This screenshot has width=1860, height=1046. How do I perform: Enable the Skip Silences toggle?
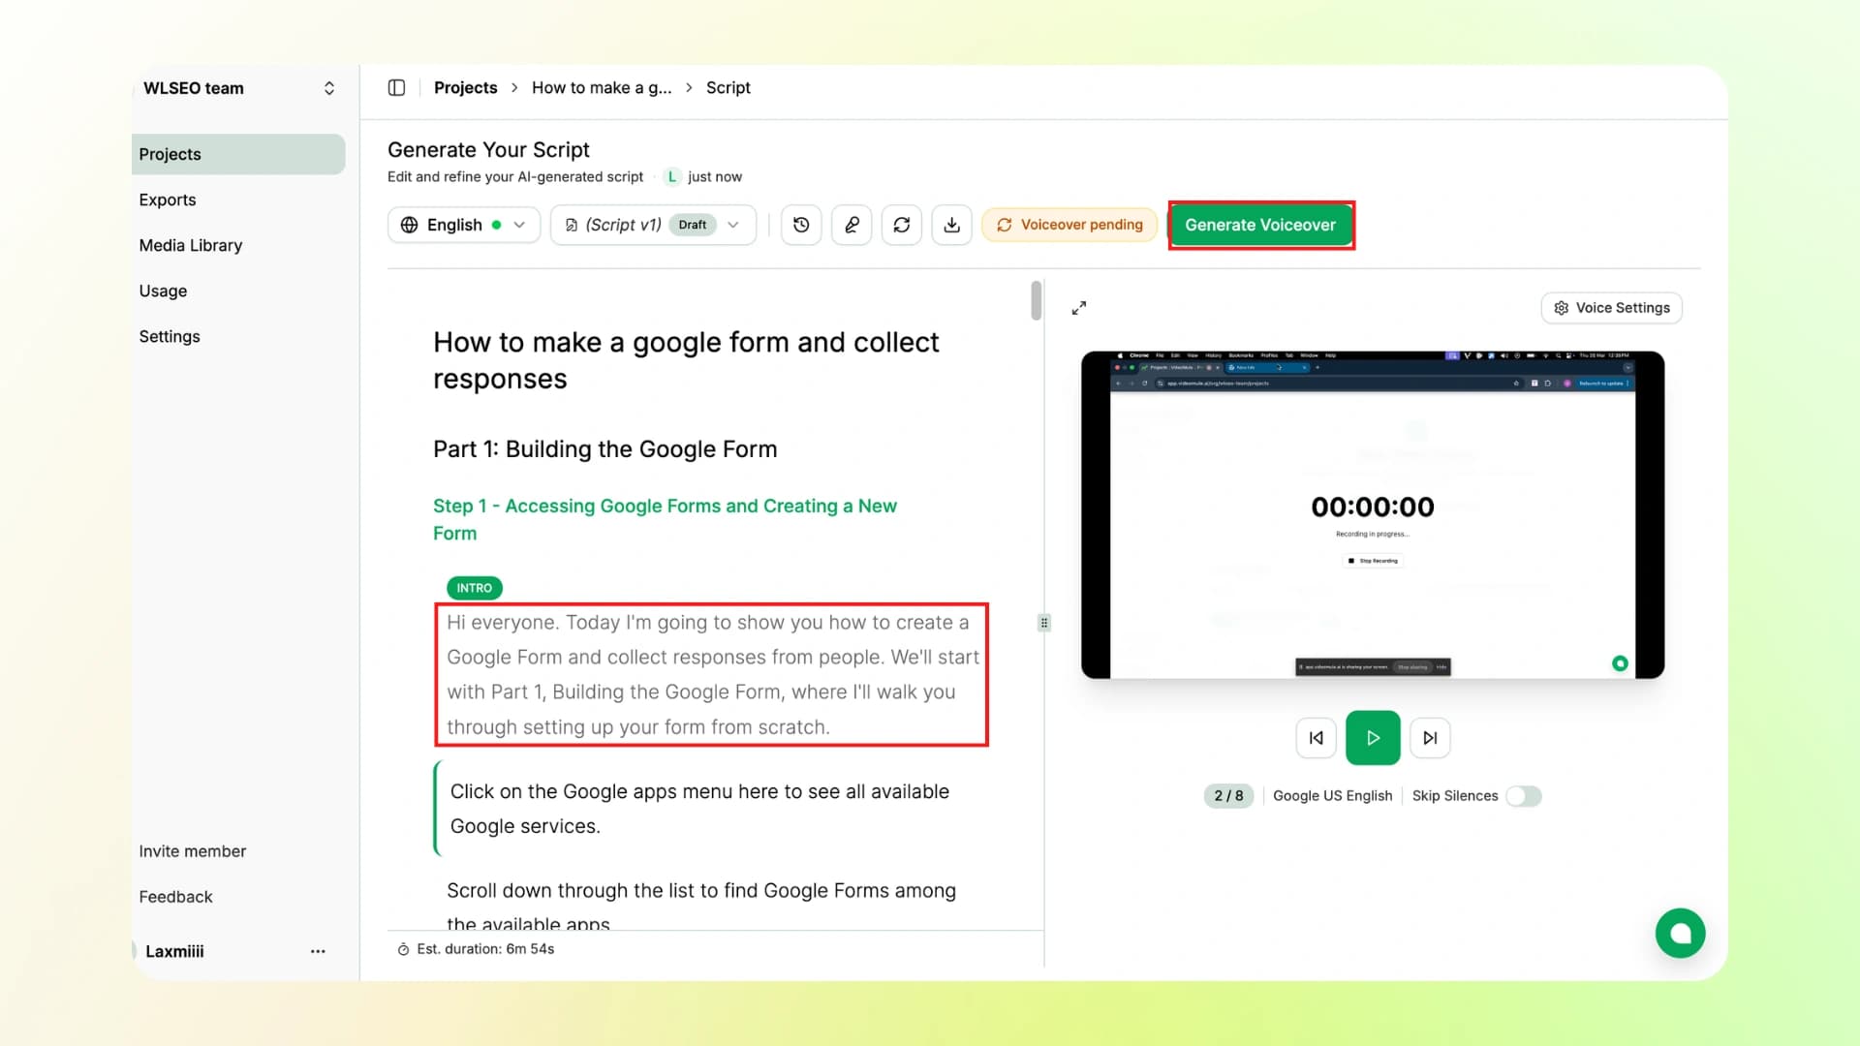(1523, 795)
